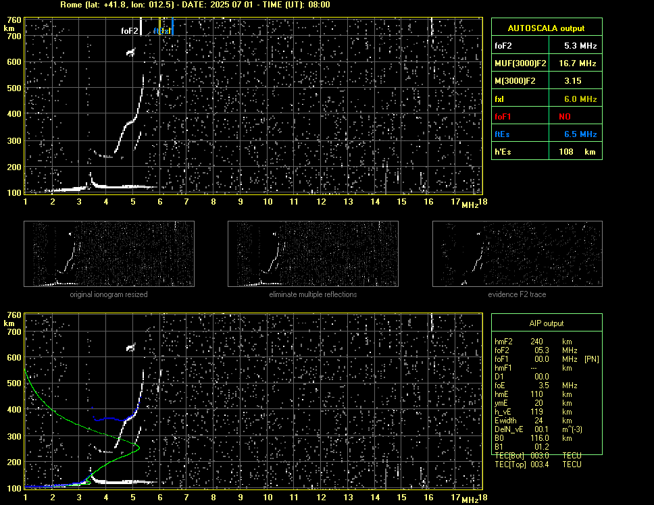Image resolution: width=654 pixels, height=505 pixels.
Task: Select the M(3000)F2 row label
Action: (x=515, y=81)
